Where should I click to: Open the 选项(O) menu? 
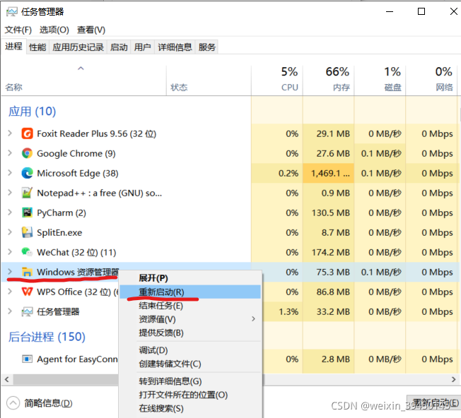point(54,30)
